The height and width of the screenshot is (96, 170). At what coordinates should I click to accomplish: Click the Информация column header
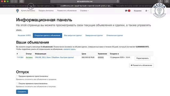(41, 54)
